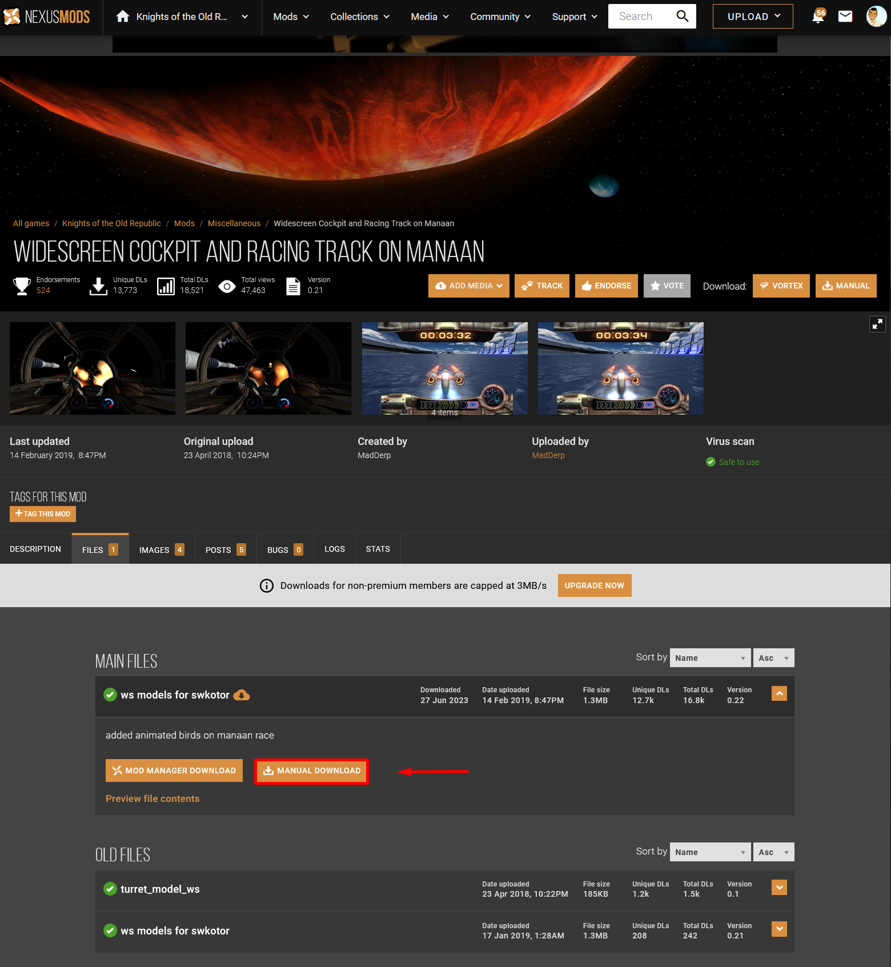Click the endorsements trophy icon
This screenshot has width=891, height=967.
[x=22, y=286]
